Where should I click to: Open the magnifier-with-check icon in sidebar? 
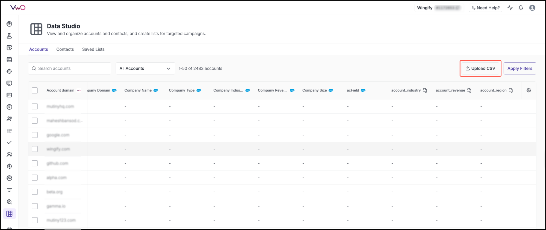coord(9,202)
